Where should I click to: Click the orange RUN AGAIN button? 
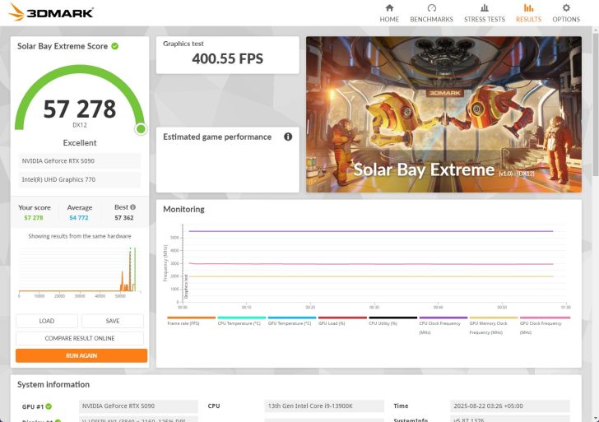click(x=81, y=355)
